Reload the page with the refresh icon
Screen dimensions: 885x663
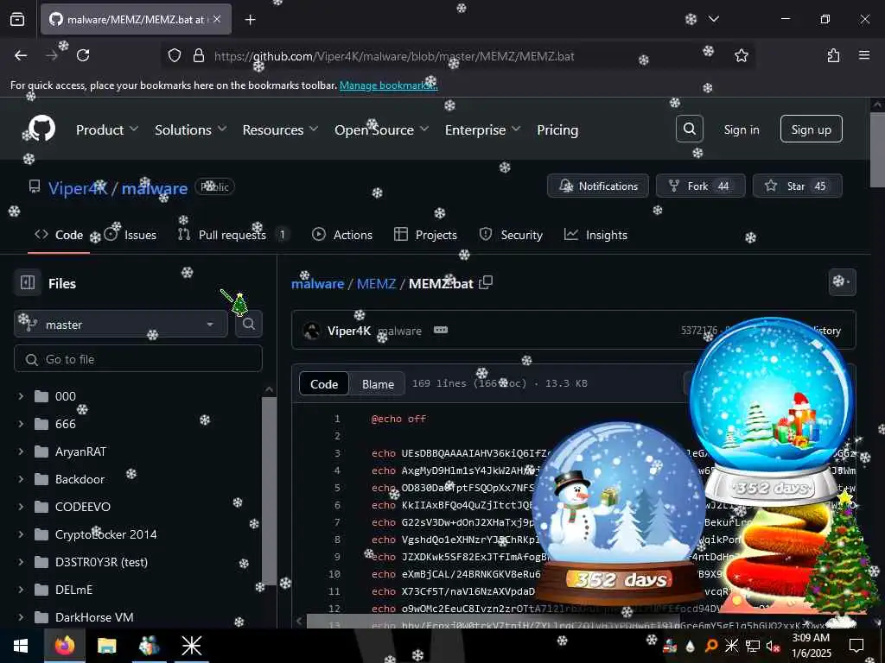[83, 55]
